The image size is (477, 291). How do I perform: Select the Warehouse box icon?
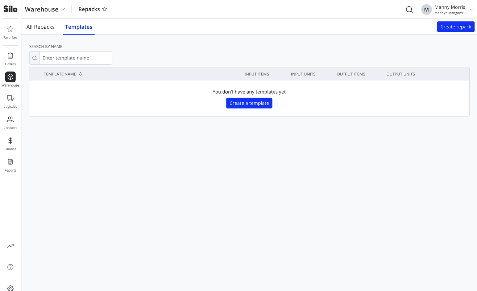[x=10, y=77]
